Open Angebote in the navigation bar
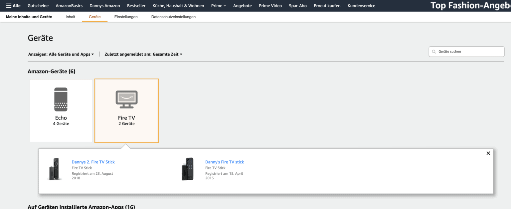The height and width of the screenshot is (209, 511). coord(243,6)
